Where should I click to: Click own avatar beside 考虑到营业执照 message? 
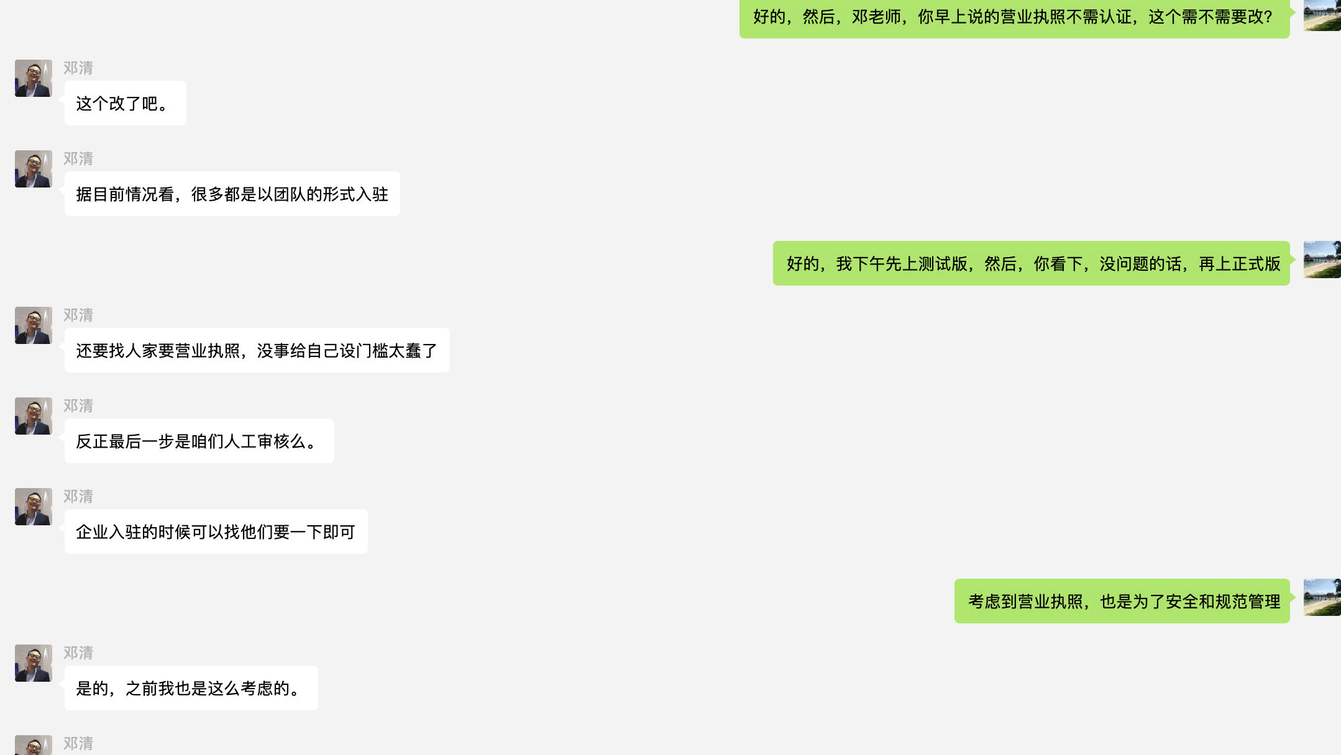point(1322,597)
